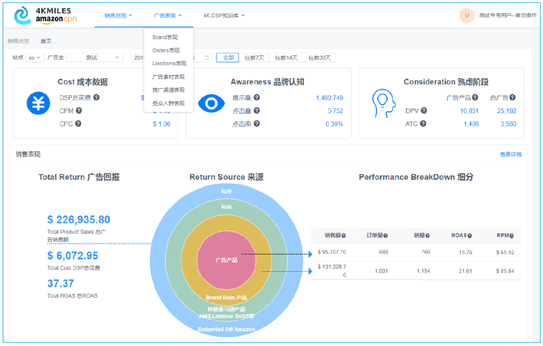Screen dimensions: 543x346
Task: Click the question mark next to 点击率
Action: [x=257, y=124]
